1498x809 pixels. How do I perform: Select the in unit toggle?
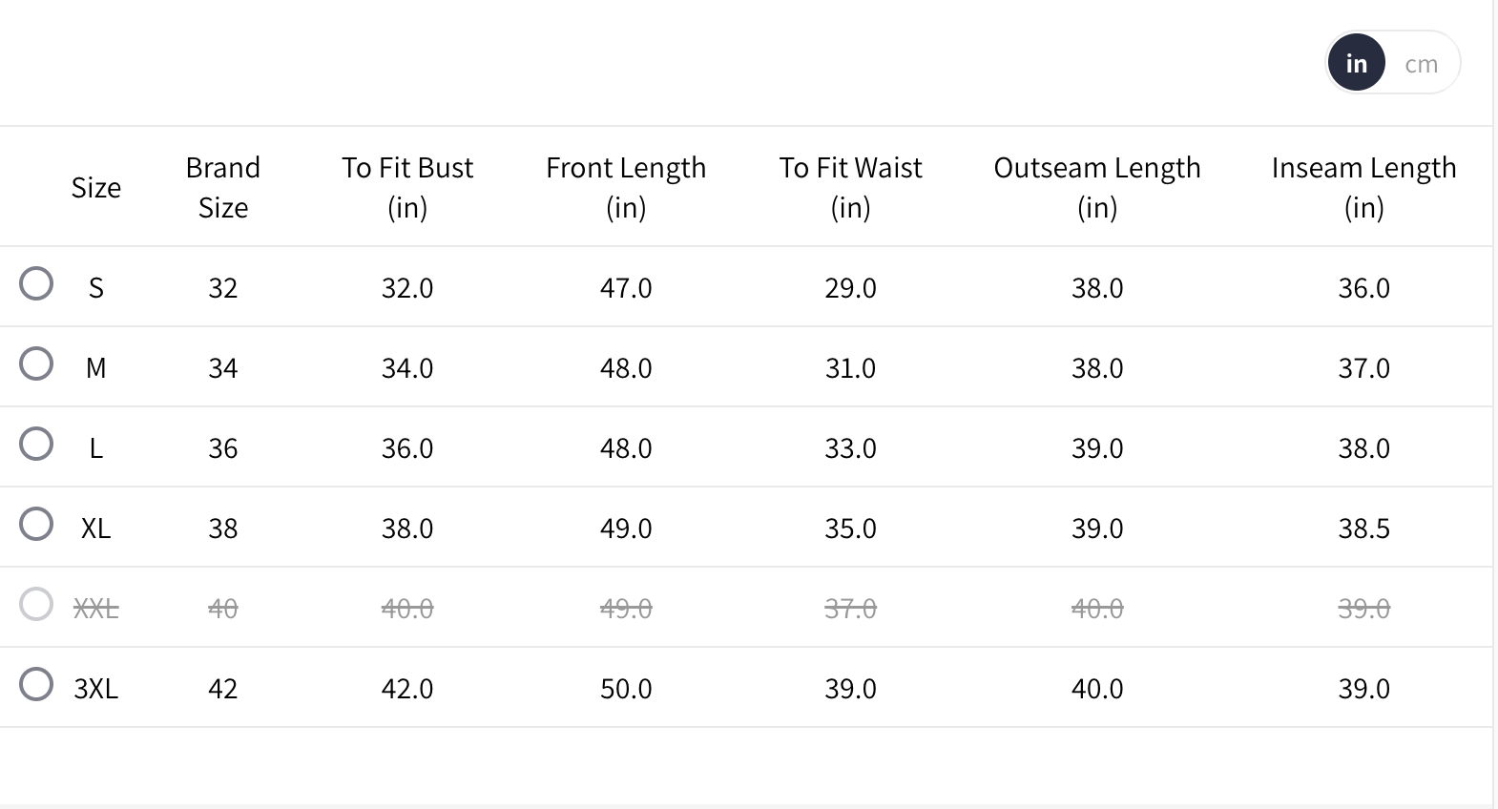pyautogui.click(x=1356, y=63)
